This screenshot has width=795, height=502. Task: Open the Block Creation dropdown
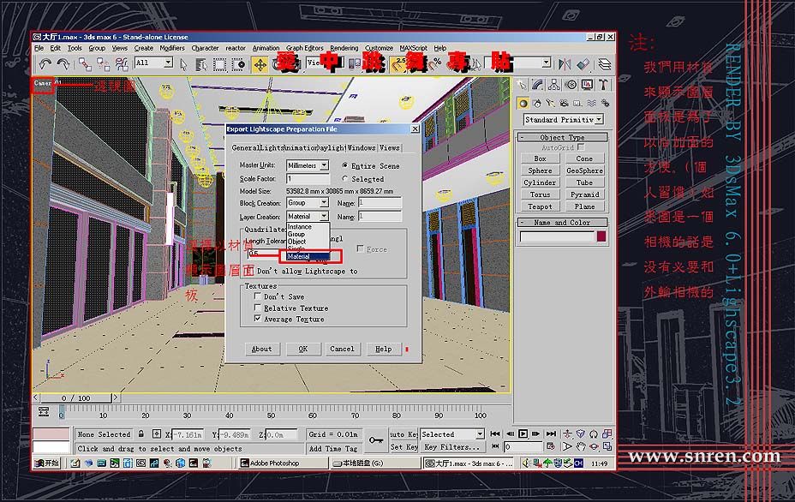[324, 203]
